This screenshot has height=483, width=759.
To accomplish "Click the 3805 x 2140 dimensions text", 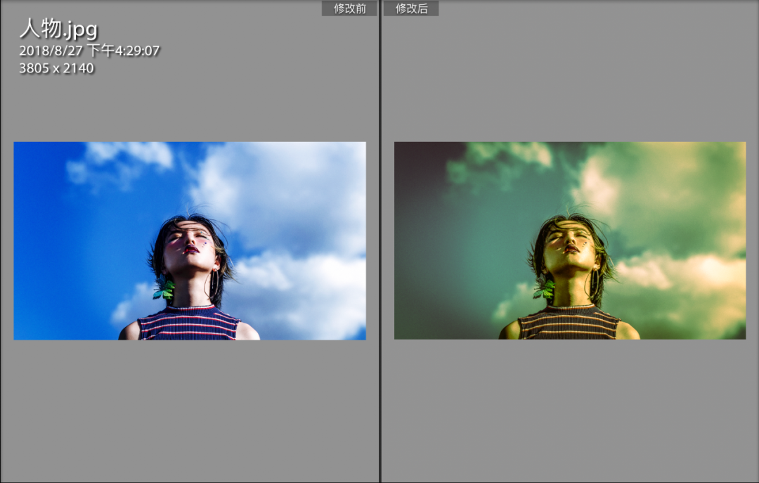I will click(56, 68).
